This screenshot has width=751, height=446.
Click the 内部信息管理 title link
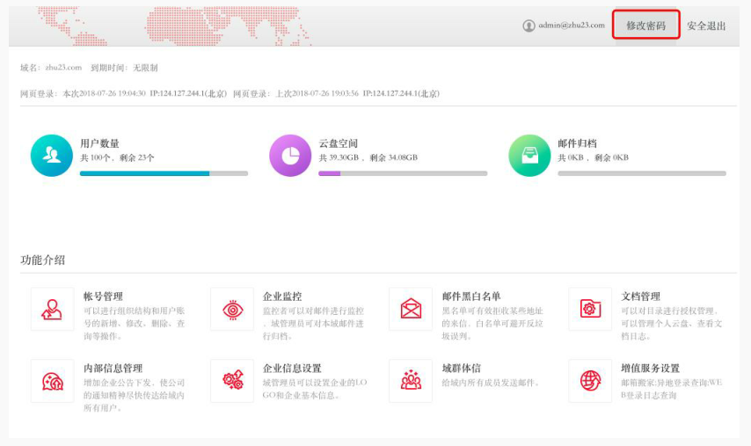point(113,369)
